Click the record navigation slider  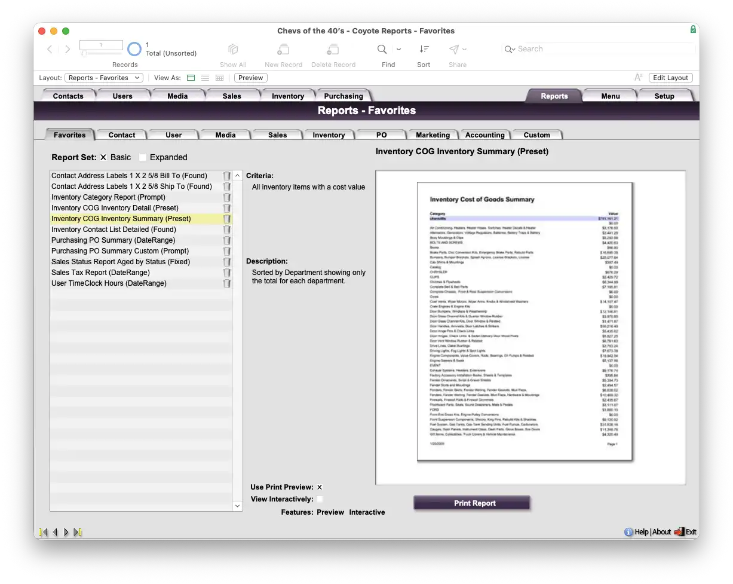click(x=85, y=54)
